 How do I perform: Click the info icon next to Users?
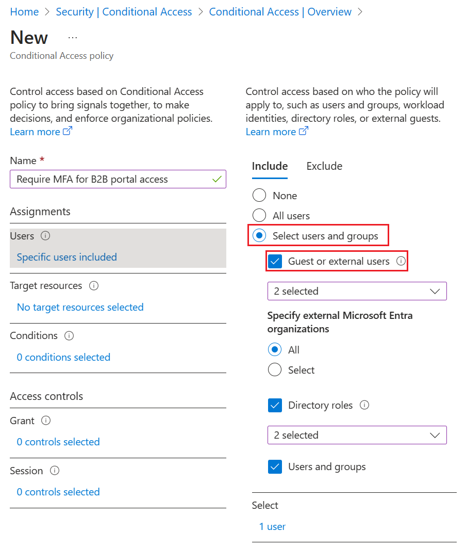click(x=45, y=236)
